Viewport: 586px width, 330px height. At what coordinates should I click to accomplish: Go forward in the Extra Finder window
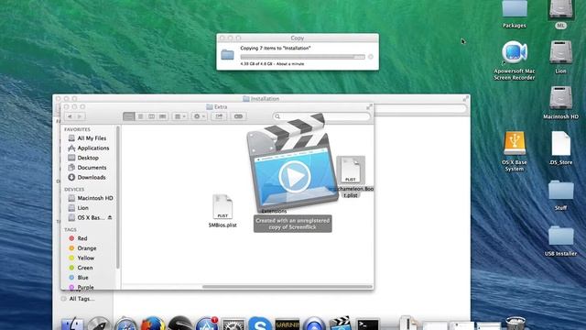(80, 116)
